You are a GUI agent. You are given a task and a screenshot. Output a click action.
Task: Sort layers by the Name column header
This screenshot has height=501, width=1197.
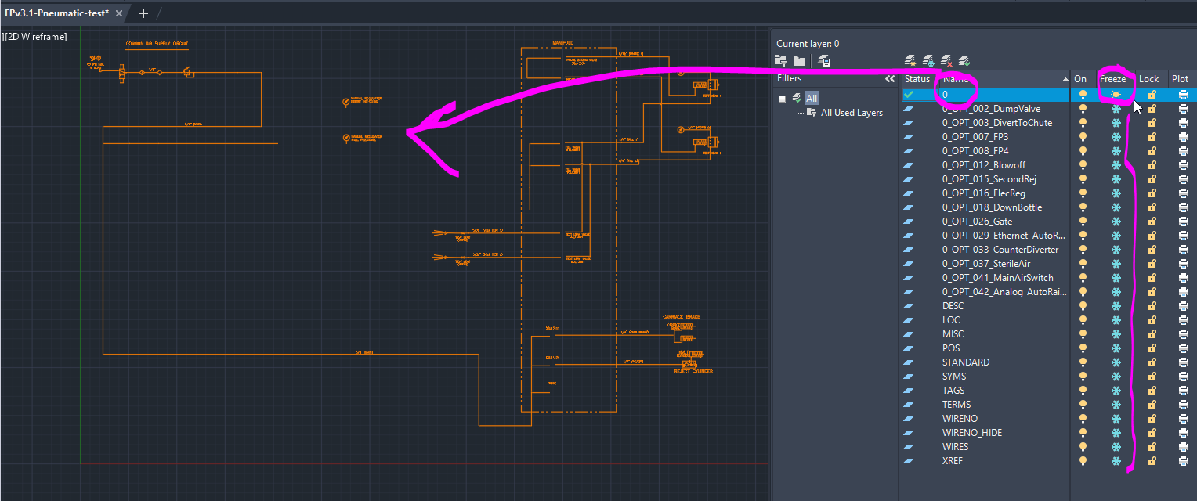point(957,78)
